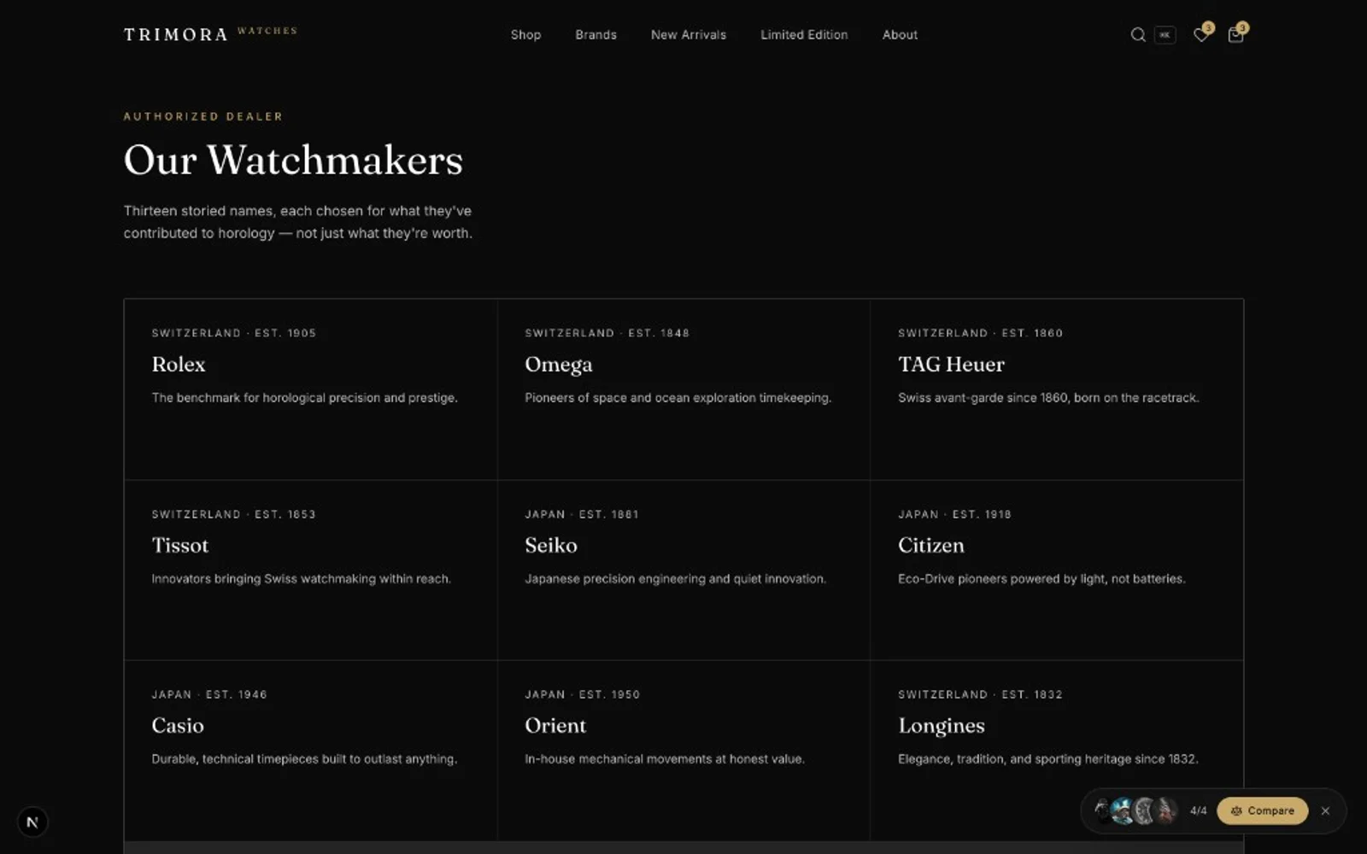This screenshot has width=1367, height=854.
Task: Click the ⌘K keyboard shortcut badge
Action: coord(1165,35)
